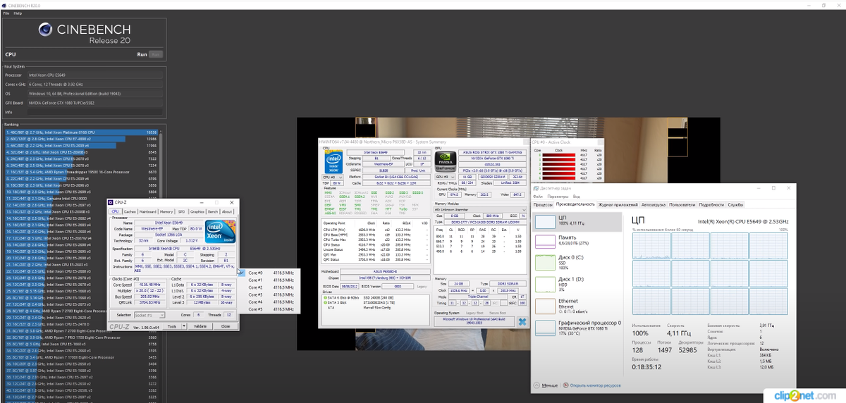Switch to the Журнал приложений tab
This screenshot has width=846, height=403.
tap(618, 204)
